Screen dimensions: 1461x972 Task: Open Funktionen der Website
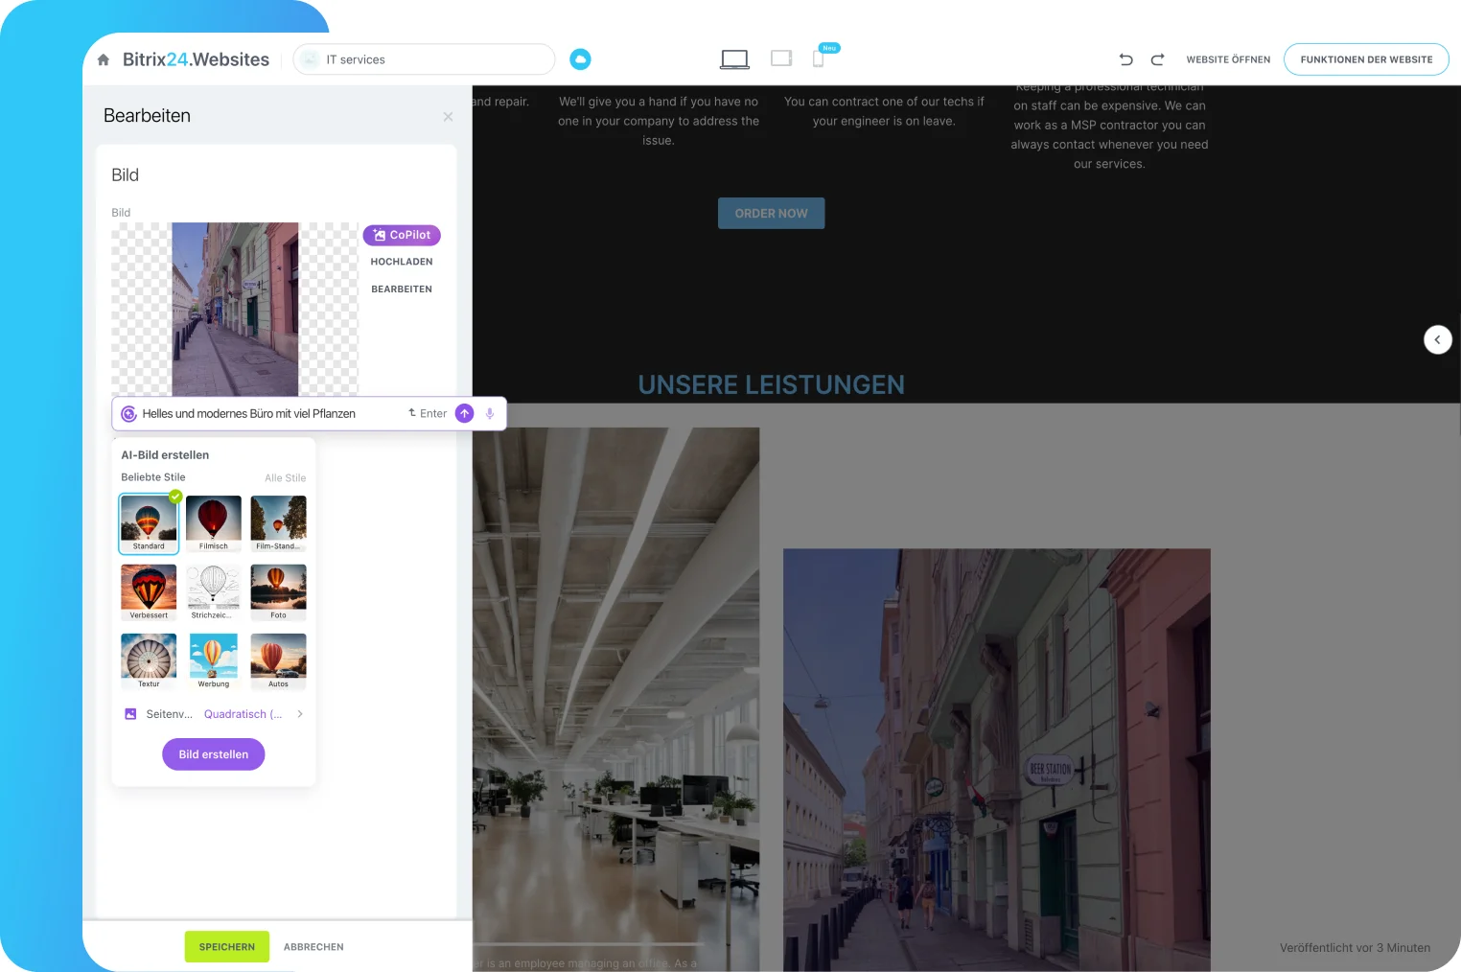click(x=1366, y=58)
